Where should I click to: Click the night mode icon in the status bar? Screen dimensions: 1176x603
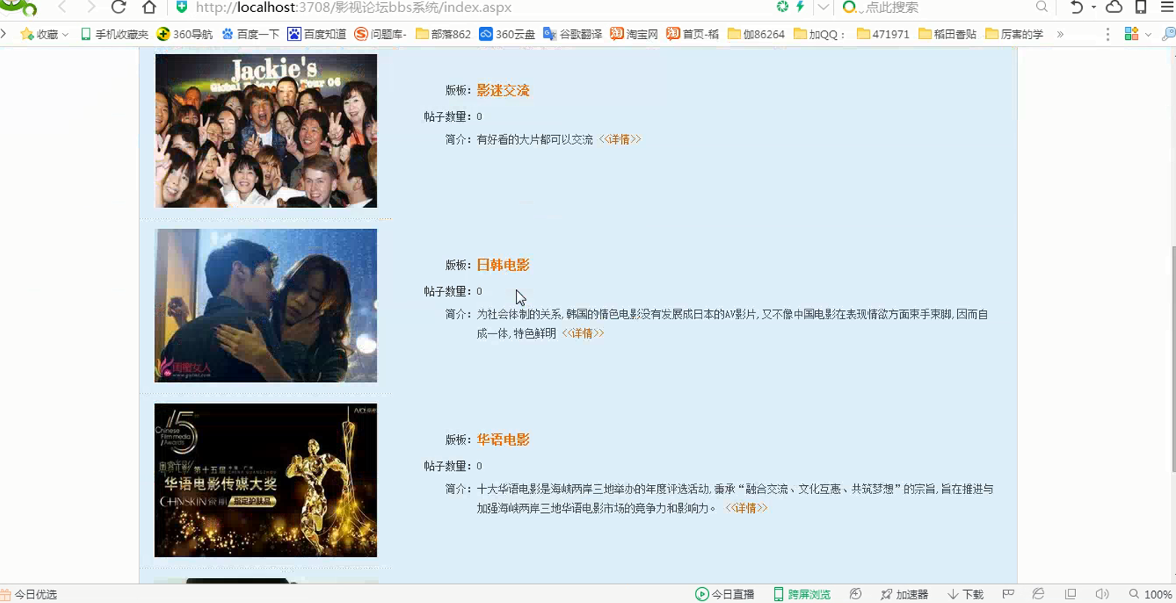[x=856, y=594]
